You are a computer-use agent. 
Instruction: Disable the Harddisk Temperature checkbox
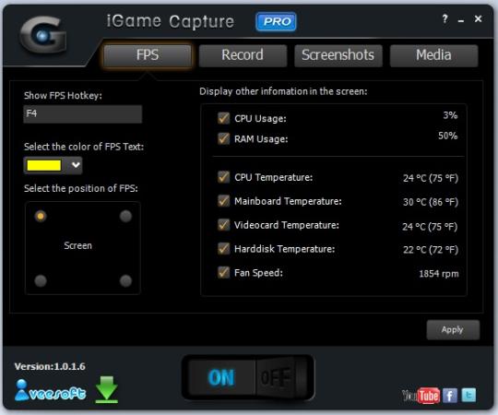pyautogui.click(x=223, y=248)
